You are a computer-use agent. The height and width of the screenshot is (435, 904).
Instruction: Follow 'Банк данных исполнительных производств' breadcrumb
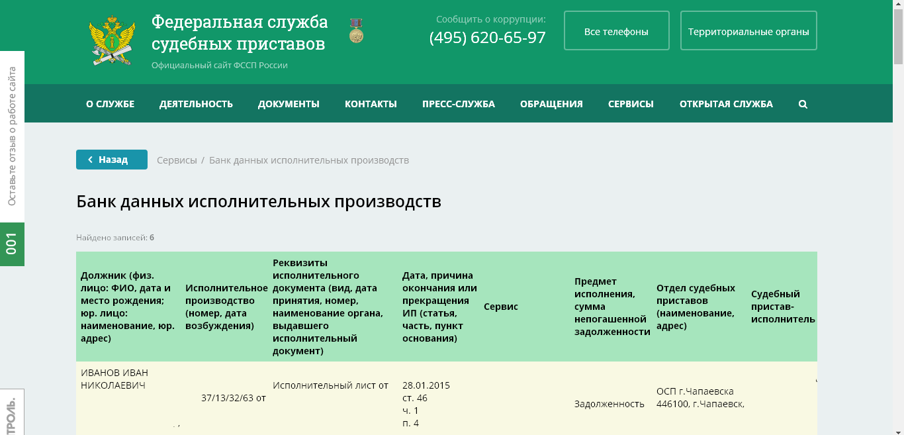coord(309,160)
